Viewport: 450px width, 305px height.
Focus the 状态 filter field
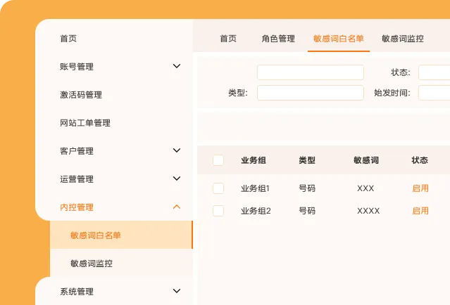tap(434, 72)
